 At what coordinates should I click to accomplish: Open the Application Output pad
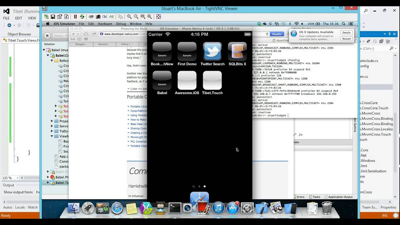339,197
